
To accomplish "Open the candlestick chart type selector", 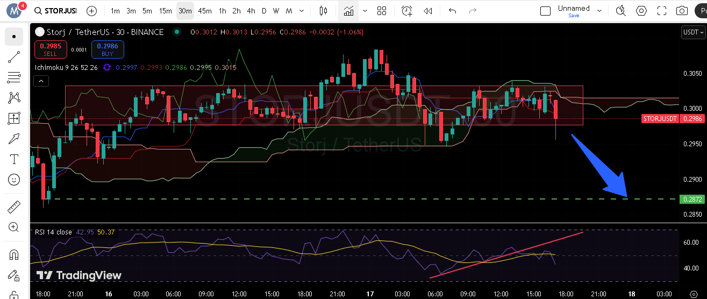I will (x=323, y=11).
